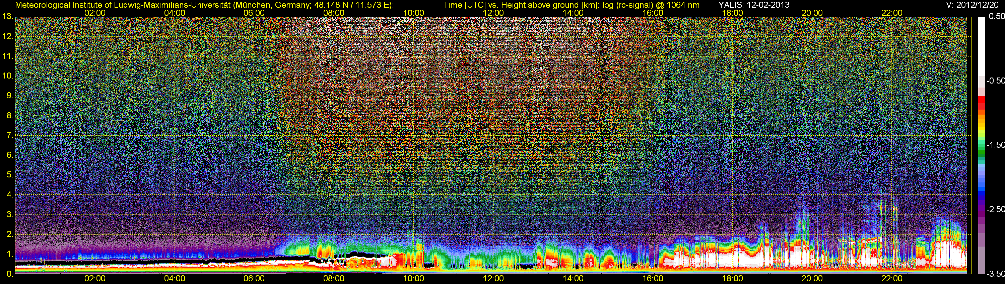Click the -2.50 value on the color scale
This screenshot has width=1005, height=284.
(996, 209)
